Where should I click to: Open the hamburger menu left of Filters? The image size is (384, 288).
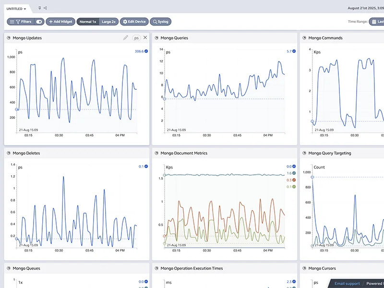coord(12,22)
